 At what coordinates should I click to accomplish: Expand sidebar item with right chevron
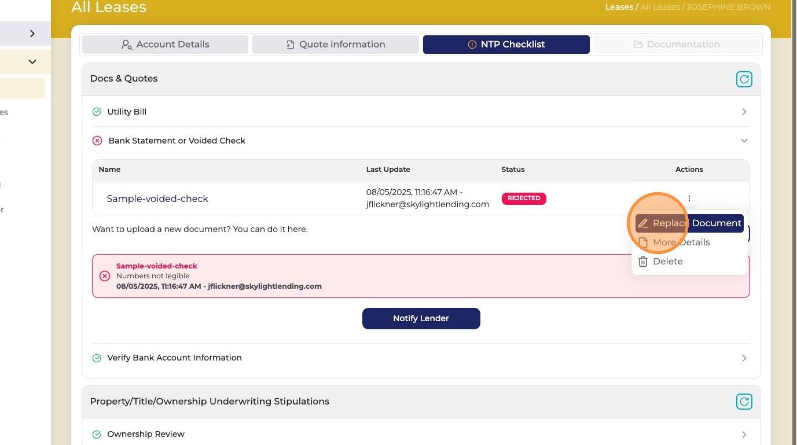click(x=32, y=34)
